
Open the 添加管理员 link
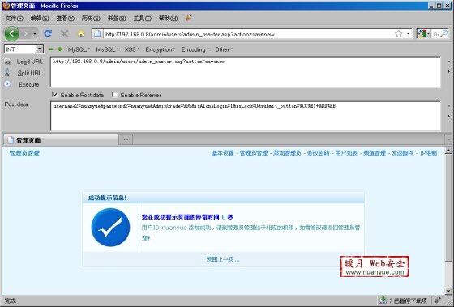coord(287,153)
